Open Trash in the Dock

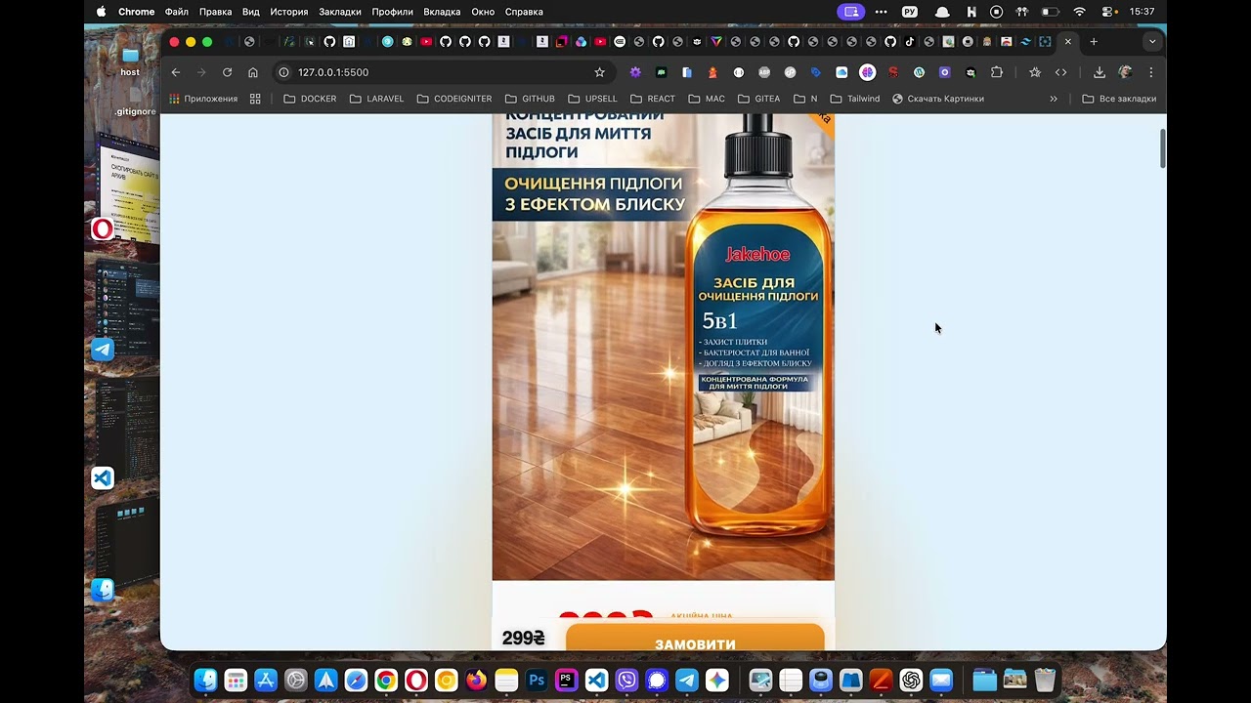pyautogui.click(x=1045, y=680)
